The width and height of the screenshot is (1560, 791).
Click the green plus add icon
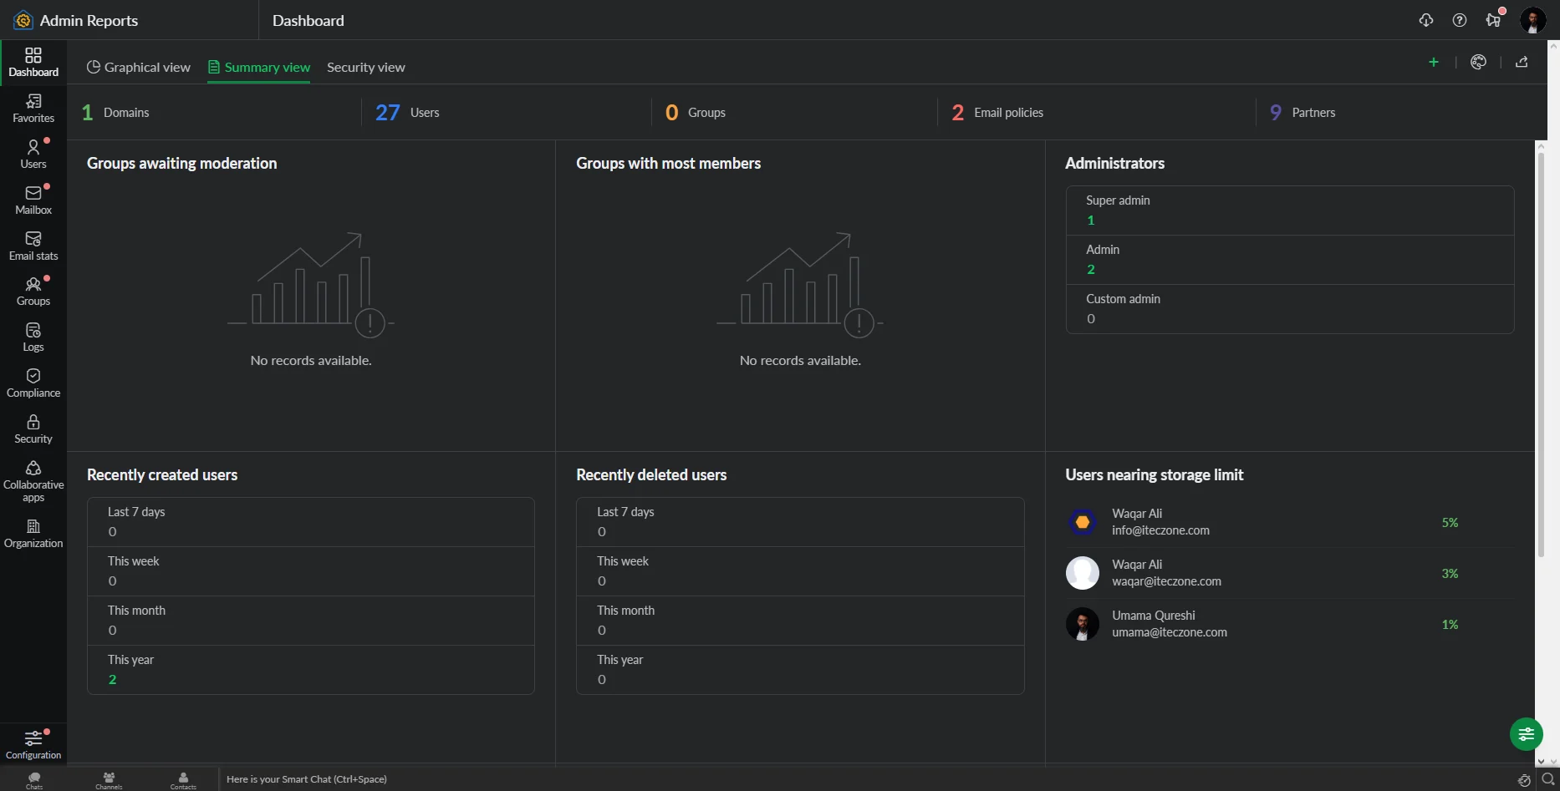pyautogui.click(x=1433, y=62)
